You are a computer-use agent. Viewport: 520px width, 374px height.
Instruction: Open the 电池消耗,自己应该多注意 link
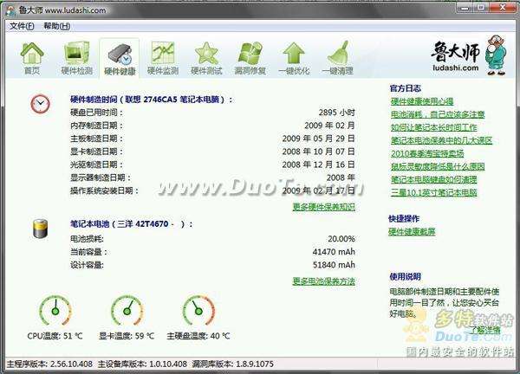tap(438, 114)
